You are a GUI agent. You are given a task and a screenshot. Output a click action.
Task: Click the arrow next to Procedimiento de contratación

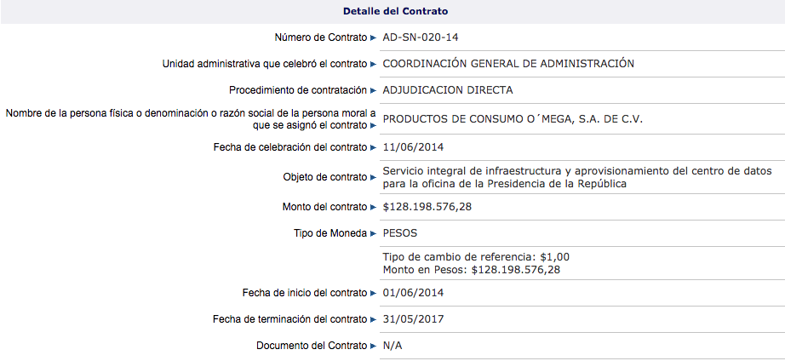click(373, 90)
